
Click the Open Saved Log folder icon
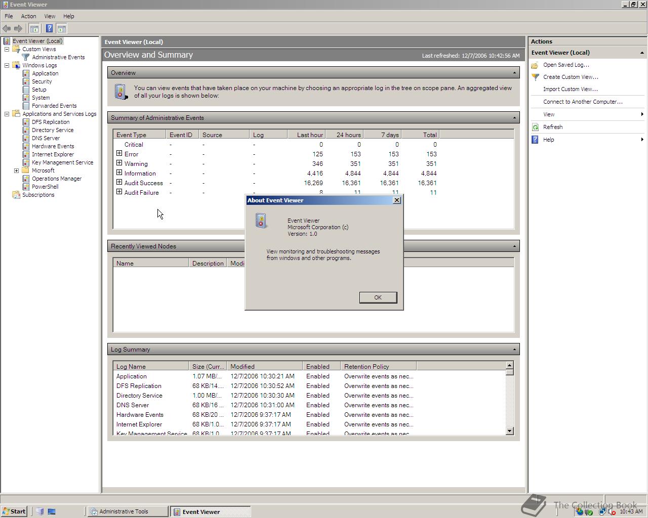tap(535, 65)
